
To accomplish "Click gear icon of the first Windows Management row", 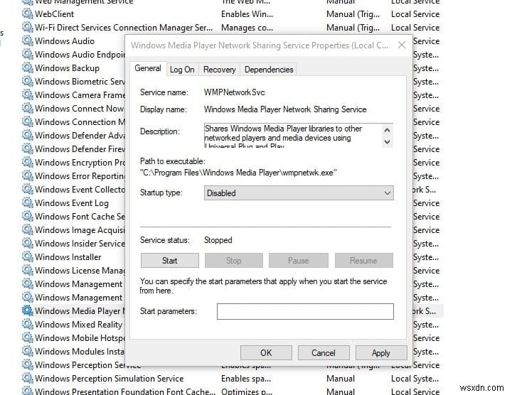I will (x=28, y=283).
